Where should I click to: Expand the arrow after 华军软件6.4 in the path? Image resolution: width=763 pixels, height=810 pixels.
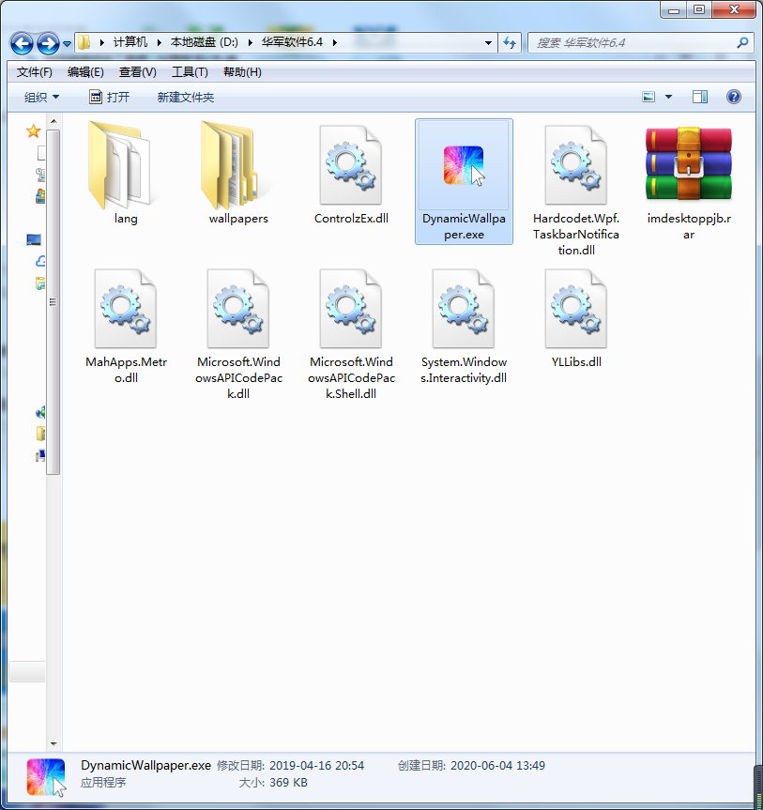335,43
